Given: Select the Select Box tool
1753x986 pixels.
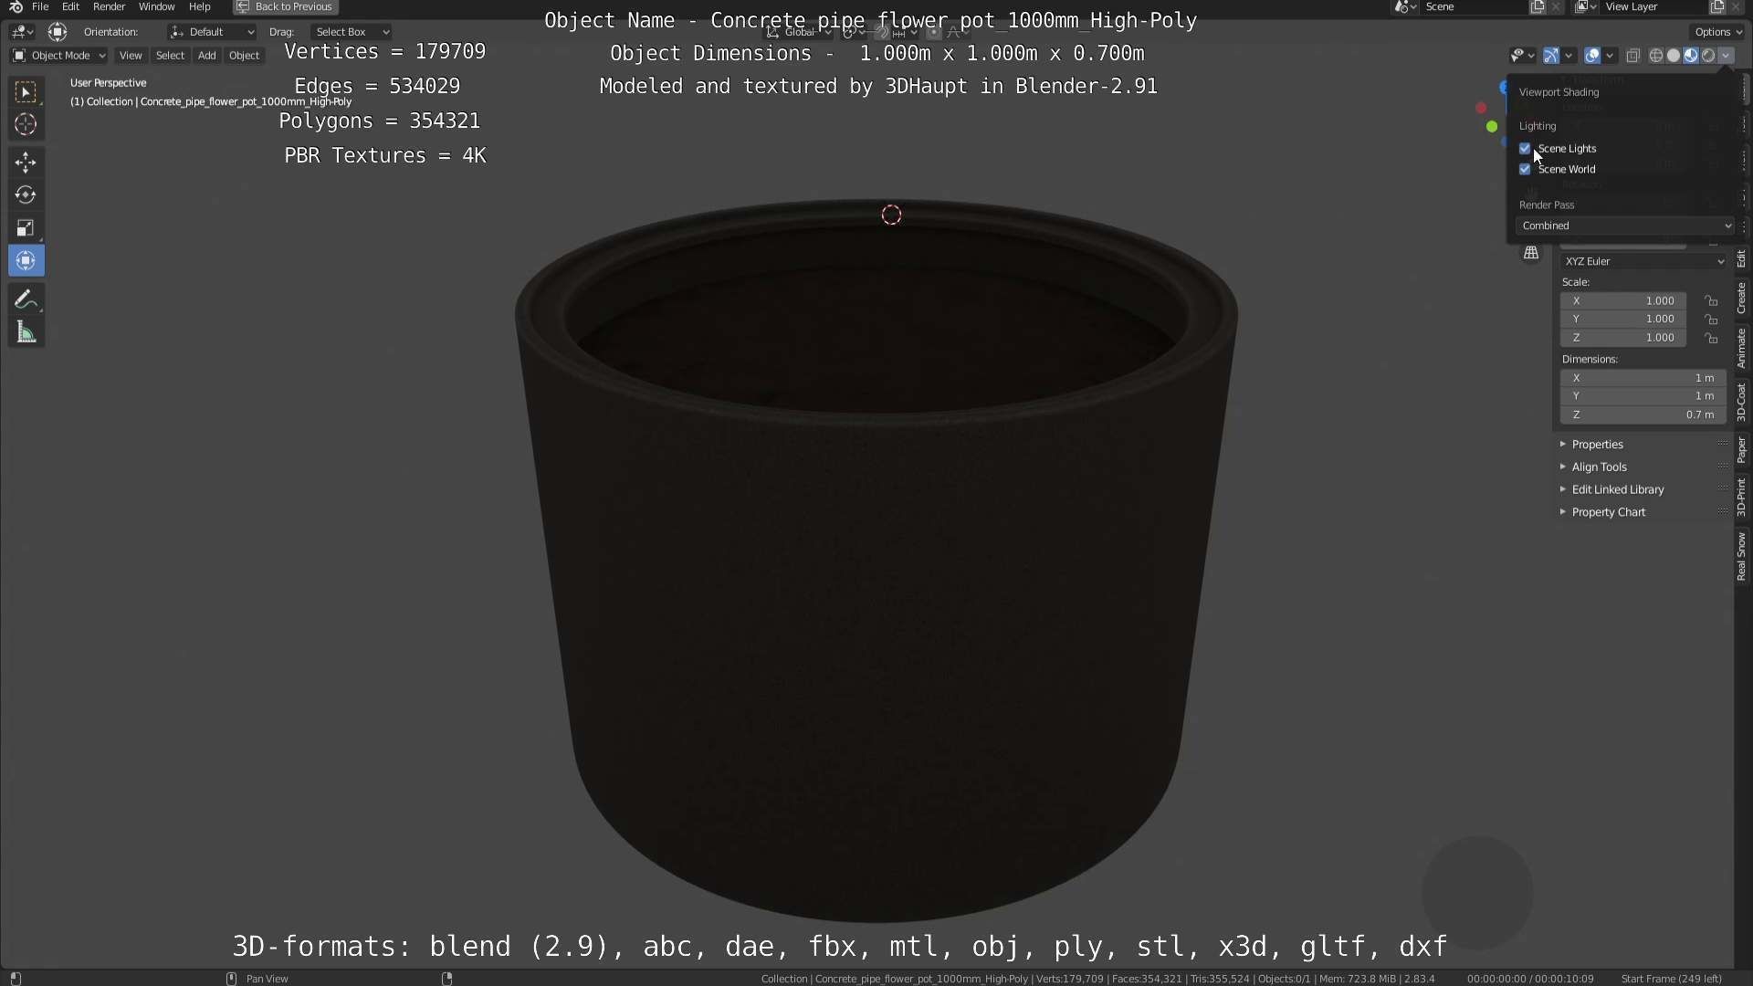Looking at the screenshot, I should (26, 91).
